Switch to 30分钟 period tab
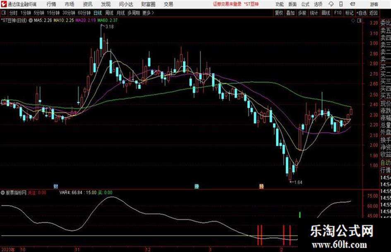 (69, 13)
